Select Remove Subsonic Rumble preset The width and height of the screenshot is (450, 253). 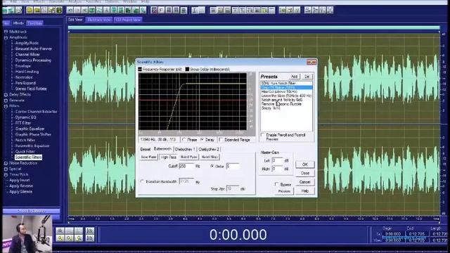281,104
